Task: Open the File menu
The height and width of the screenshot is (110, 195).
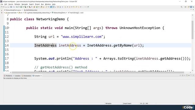Action: tap(2, 4)
